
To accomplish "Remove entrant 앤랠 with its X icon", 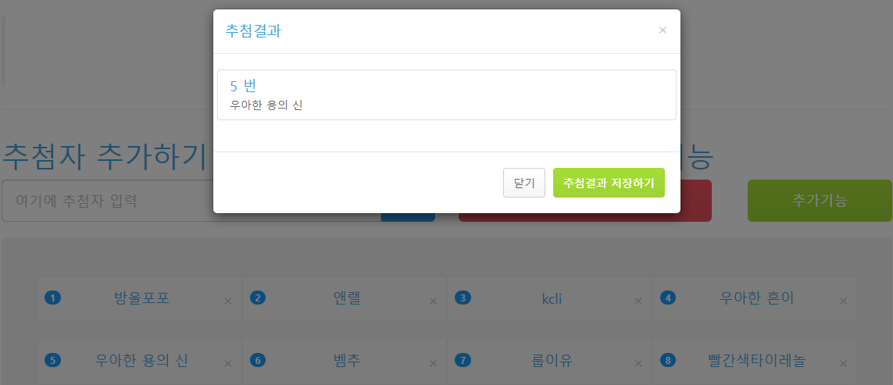I will tap(433, 301).
